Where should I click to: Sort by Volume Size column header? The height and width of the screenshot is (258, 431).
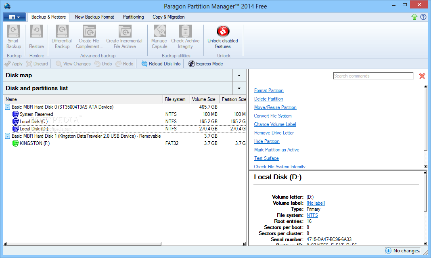(205, 99)
